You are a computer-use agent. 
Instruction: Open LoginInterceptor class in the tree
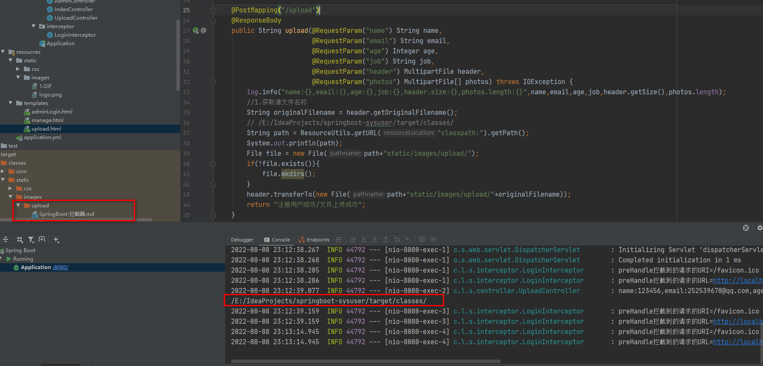point(75,35)
